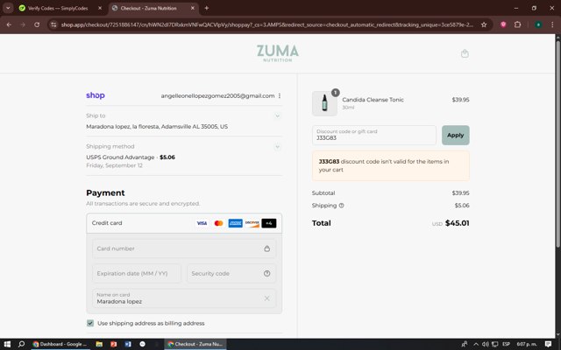
Task: Open the browser extensions puzzle icon
Action: click(x=517, y=24)
